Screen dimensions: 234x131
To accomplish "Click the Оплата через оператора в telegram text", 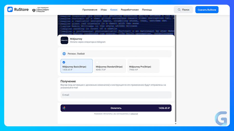I will (88, 42).
